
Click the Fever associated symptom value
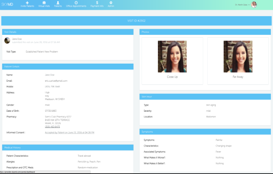pos(218,152)
